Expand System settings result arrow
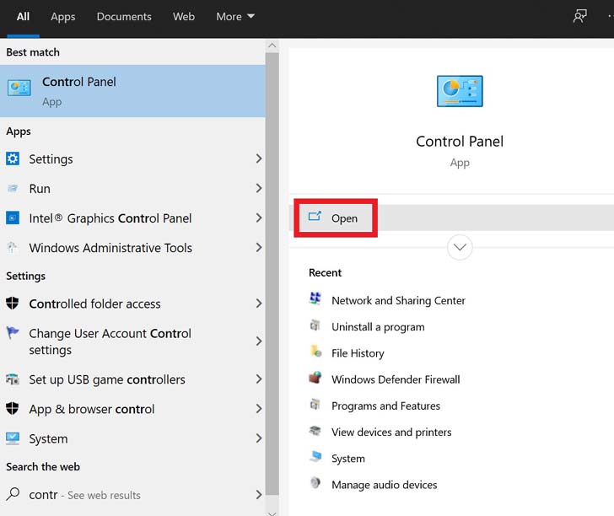614x516 pixels. point(258,438)
